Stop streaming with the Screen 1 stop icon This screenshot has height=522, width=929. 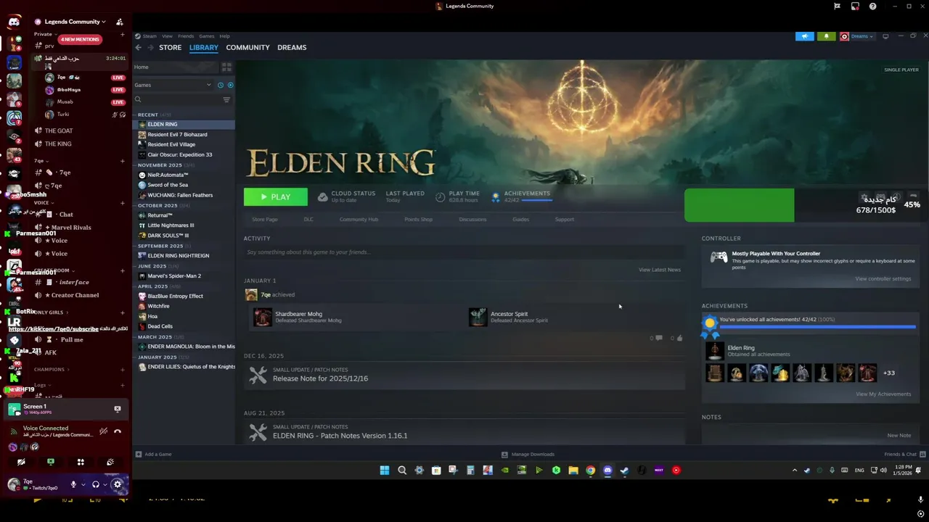point(118,409)
